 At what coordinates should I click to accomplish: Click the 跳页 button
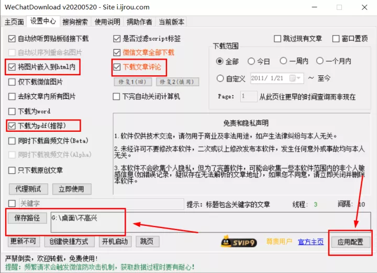tap(147, 242)
